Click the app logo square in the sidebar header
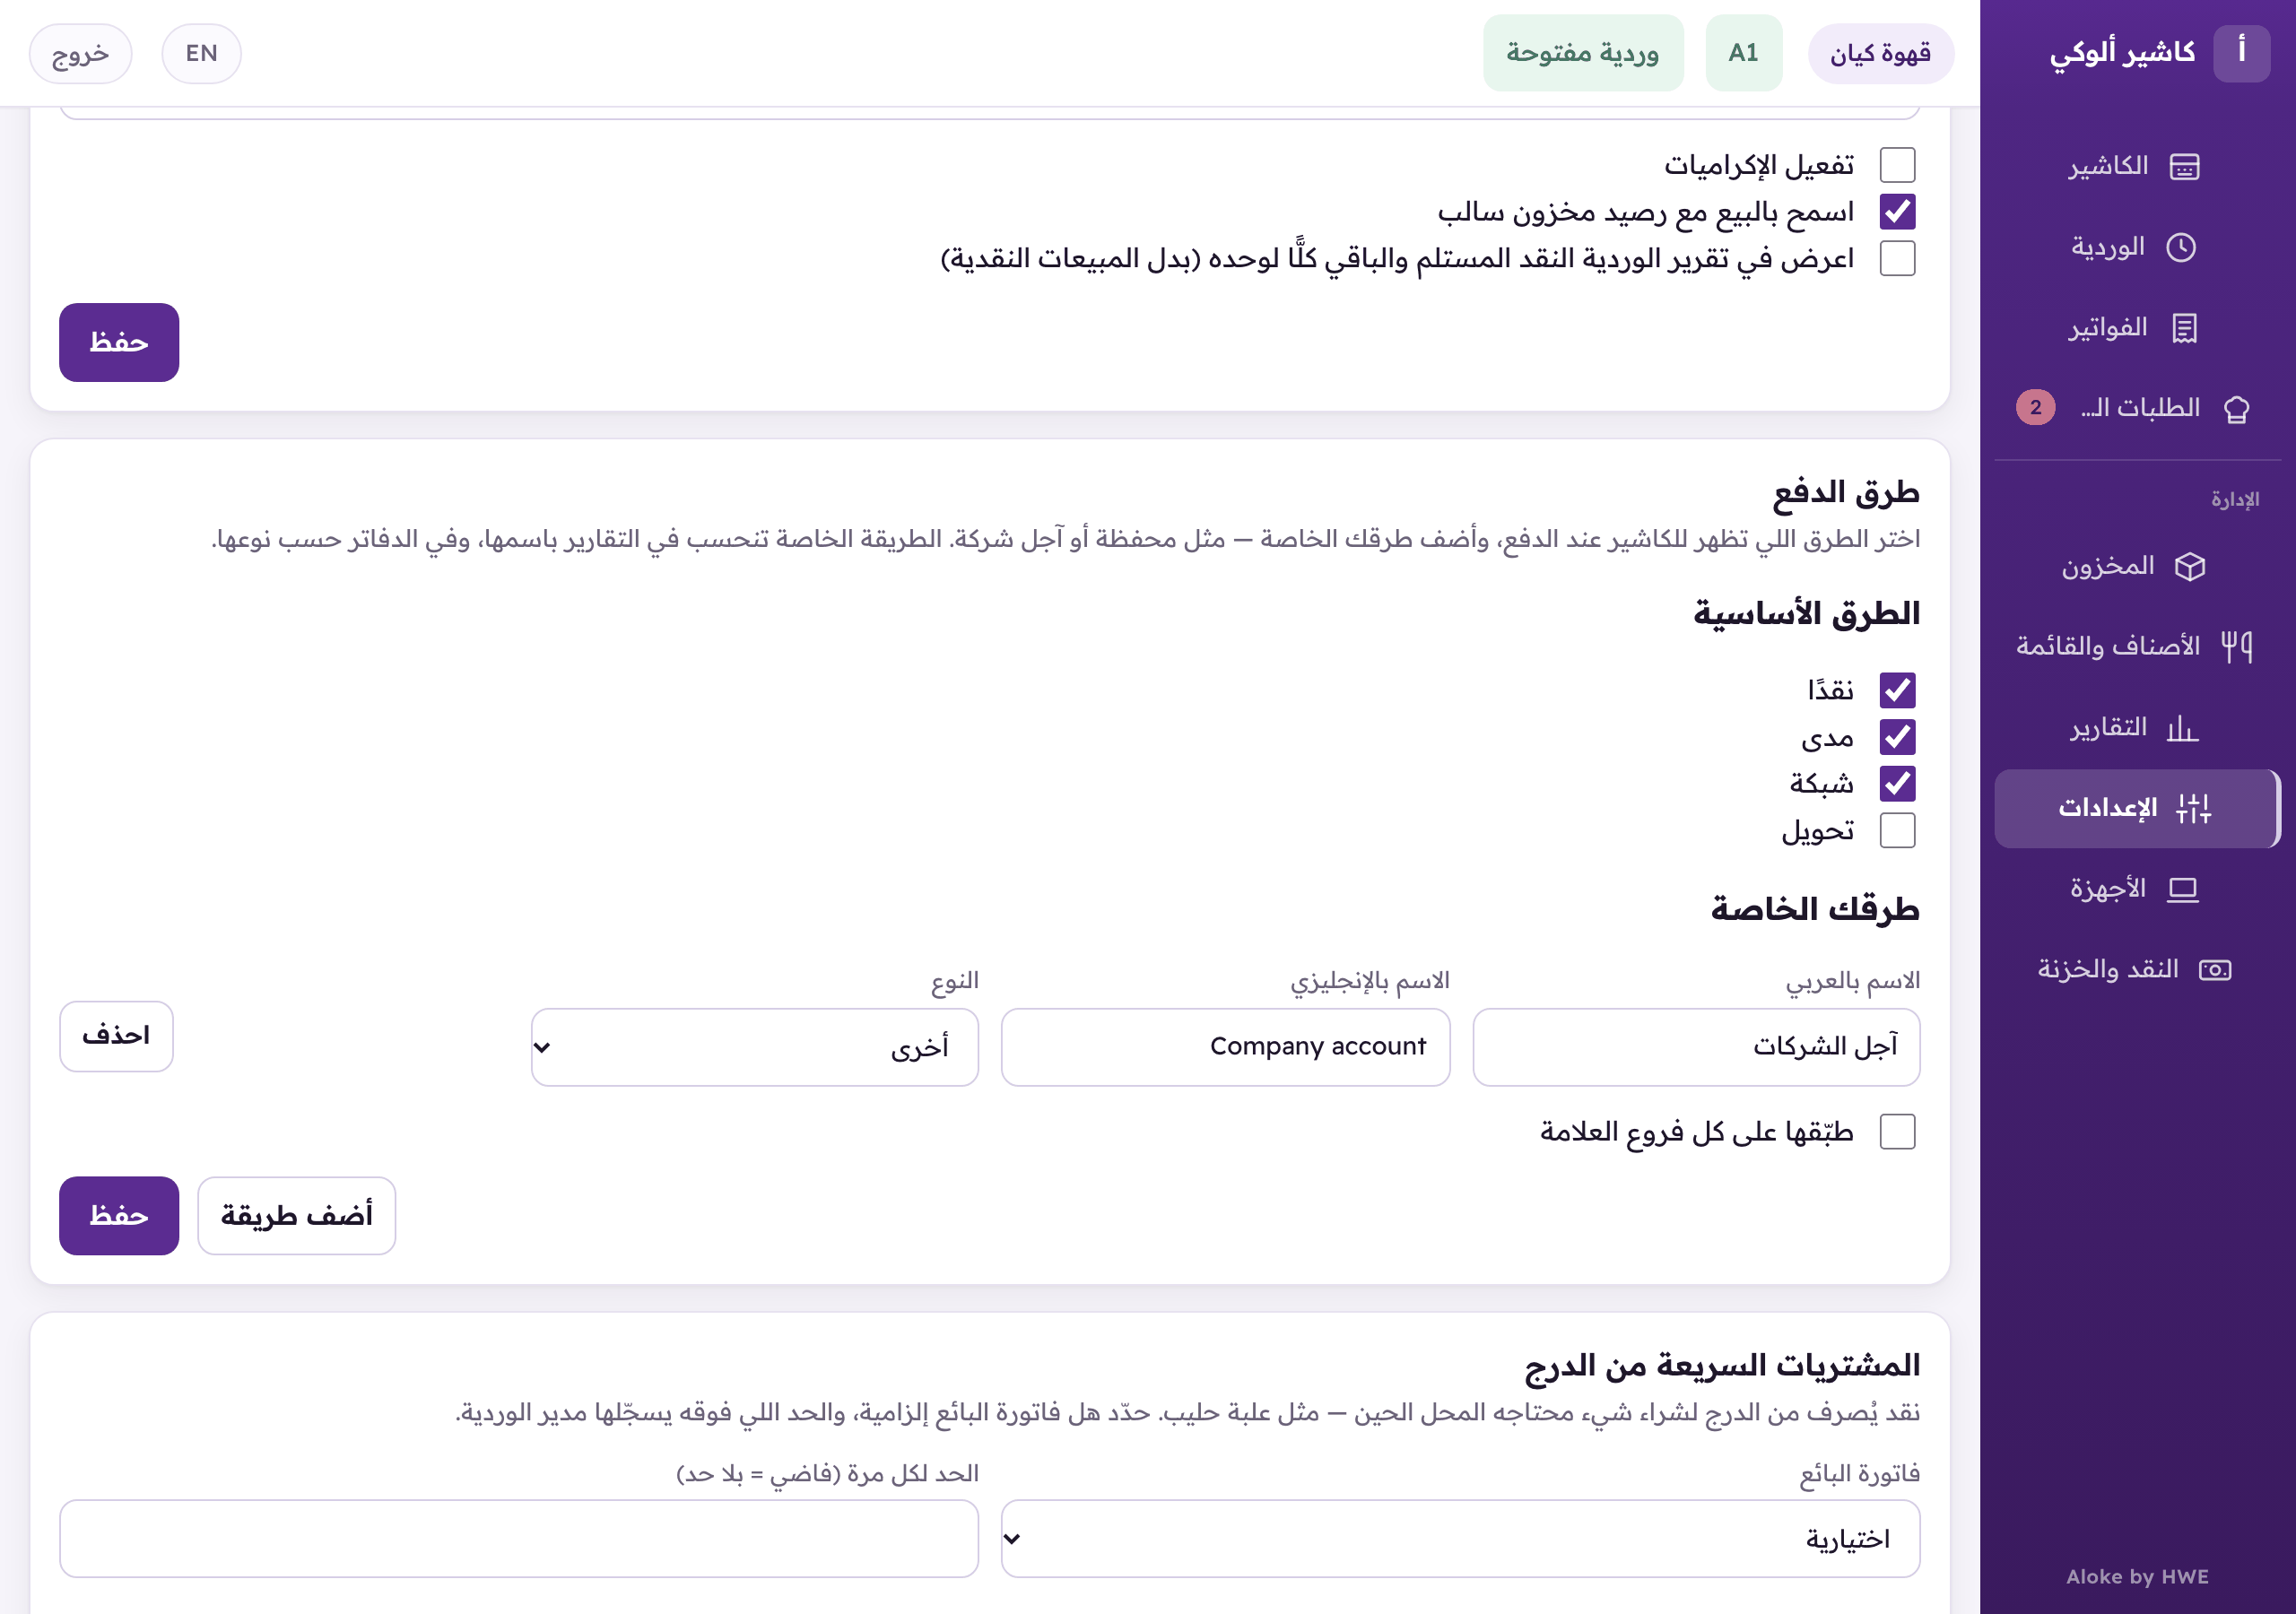The width and height of the screenshot is (2296, 1614). 2241,52
